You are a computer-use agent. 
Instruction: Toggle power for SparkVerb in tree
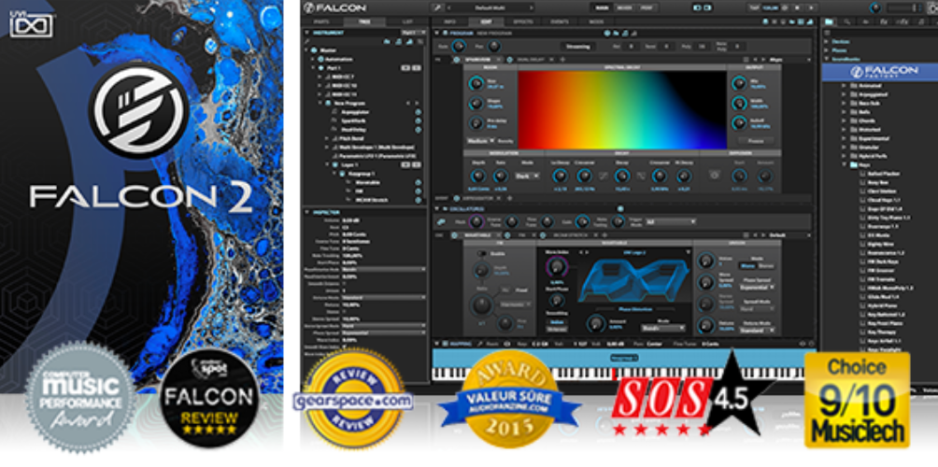(419, 120)
